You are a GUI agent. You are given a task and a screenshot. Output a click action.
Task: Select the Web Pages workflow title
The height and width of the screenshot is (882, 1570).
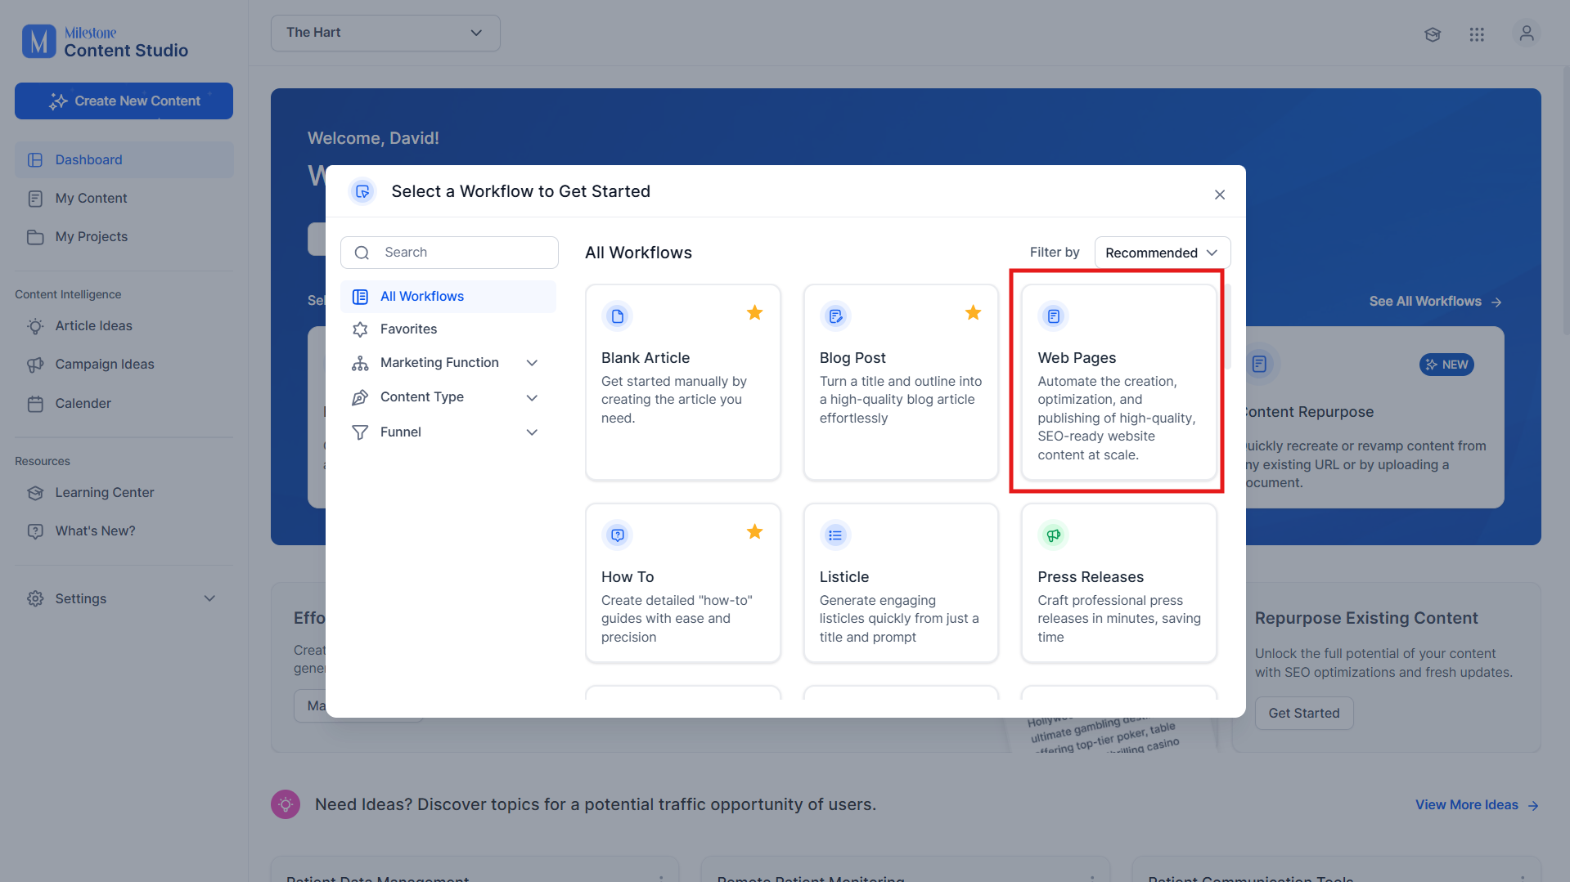(x=1077, y=358)
